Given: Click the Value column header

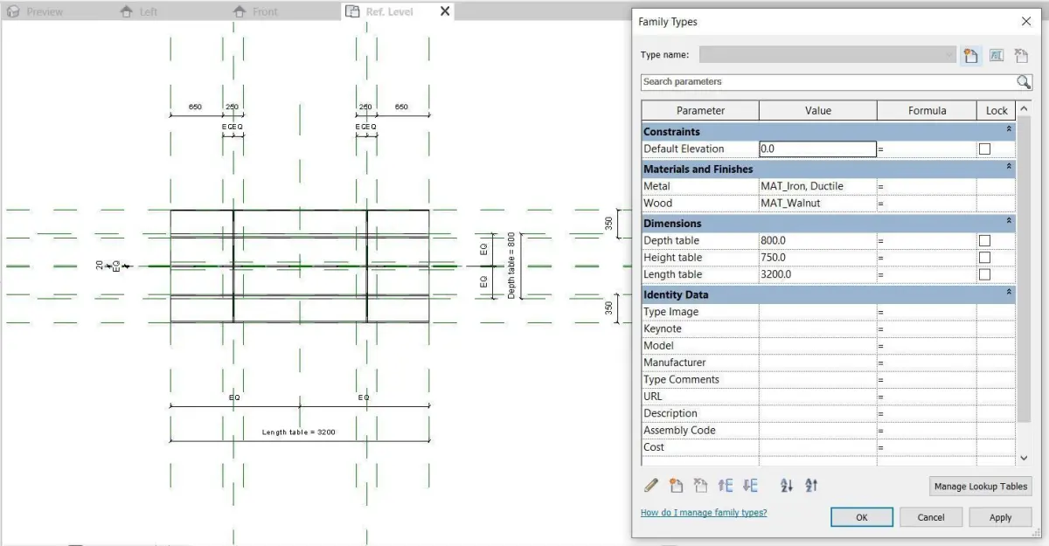Looking at the screenshot, I should tap(818, 110).
